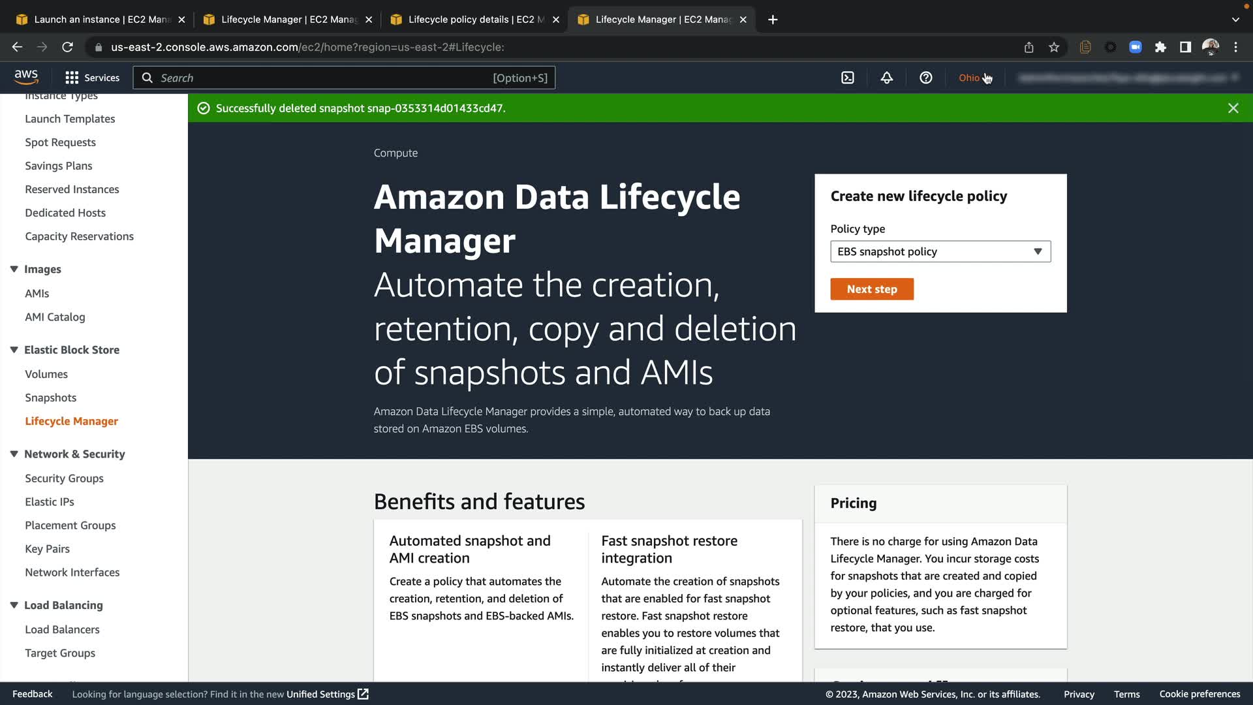
Task: Bookmark this page with star icon
Action: pyautogui.click(x=1053, y=47)
